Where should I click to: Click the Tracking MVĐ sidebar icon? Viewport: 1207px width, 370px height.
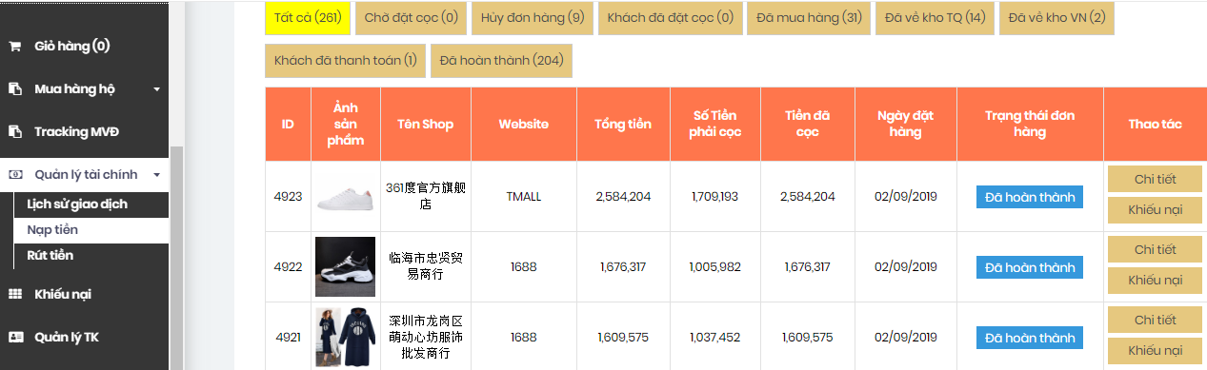tap(14, 131)
